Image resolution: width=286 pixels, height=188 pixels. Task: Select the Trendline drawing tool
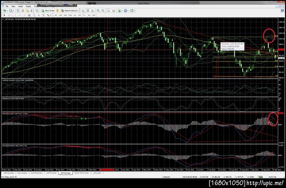point(24,15)
